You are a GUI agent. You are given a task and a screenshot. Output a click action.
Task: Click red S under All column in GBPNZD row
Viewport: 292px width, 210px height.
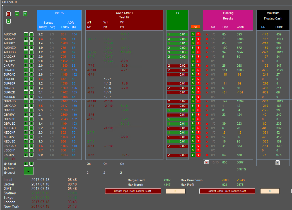pos(198,119)
